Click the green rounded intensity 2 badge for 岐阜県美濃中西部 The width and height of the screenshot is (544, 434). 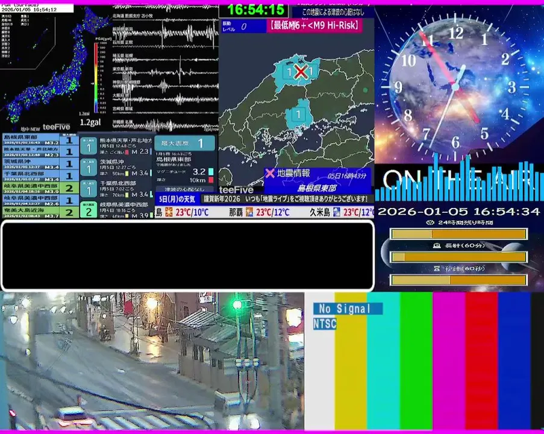[x=89, y=210]
